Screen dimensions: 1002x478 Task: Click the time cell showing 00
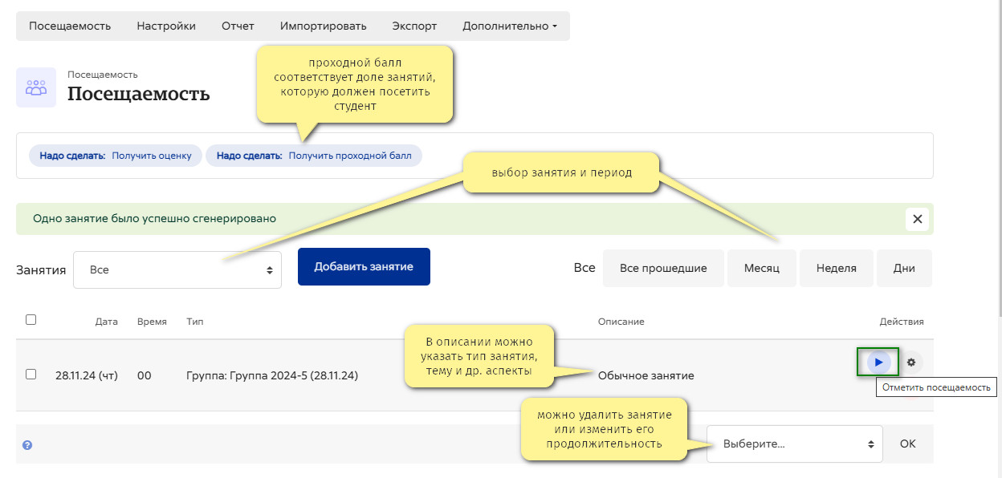[144, 375]
